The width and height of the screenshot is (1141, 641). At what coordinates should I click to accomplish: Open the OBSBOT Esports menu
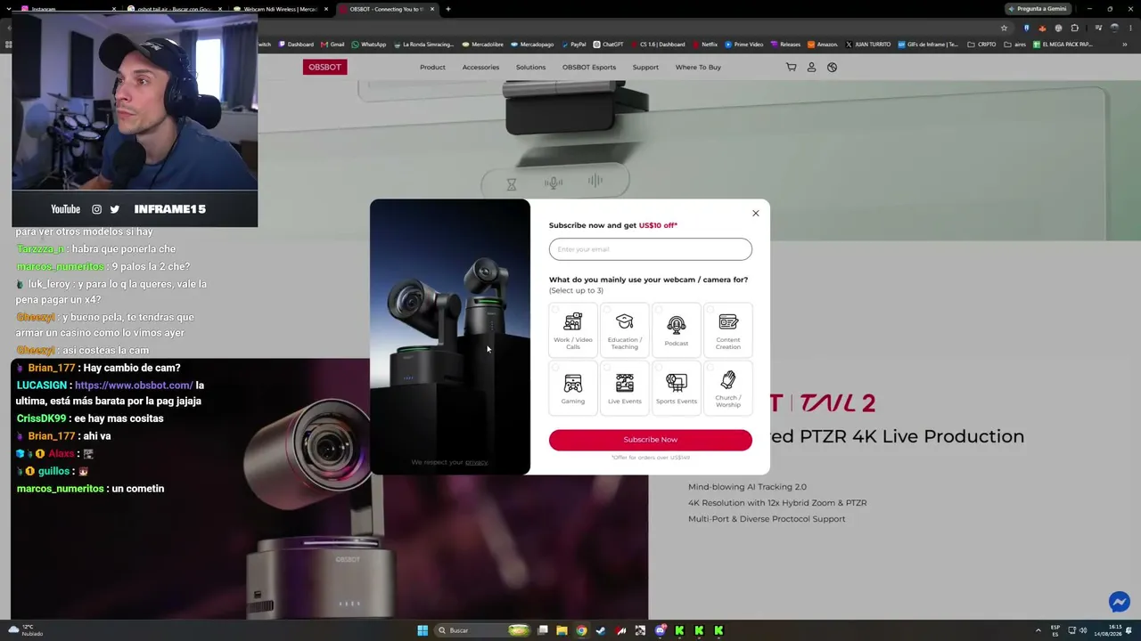[x=589, y=67]
